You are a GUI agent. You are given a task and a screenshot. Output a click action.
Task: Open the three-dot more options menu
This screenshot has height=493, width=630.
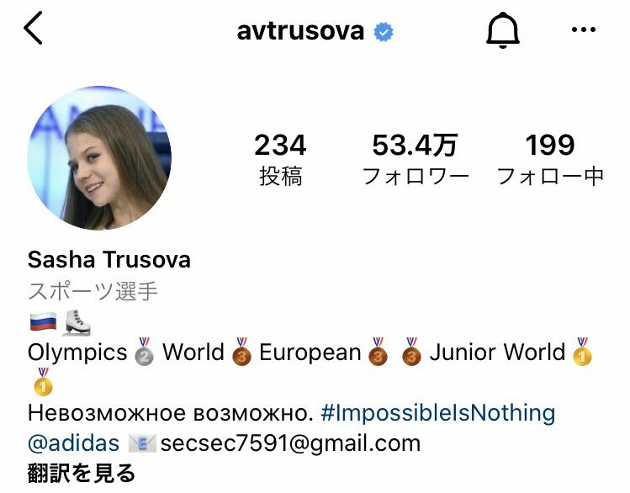[584, 29]
